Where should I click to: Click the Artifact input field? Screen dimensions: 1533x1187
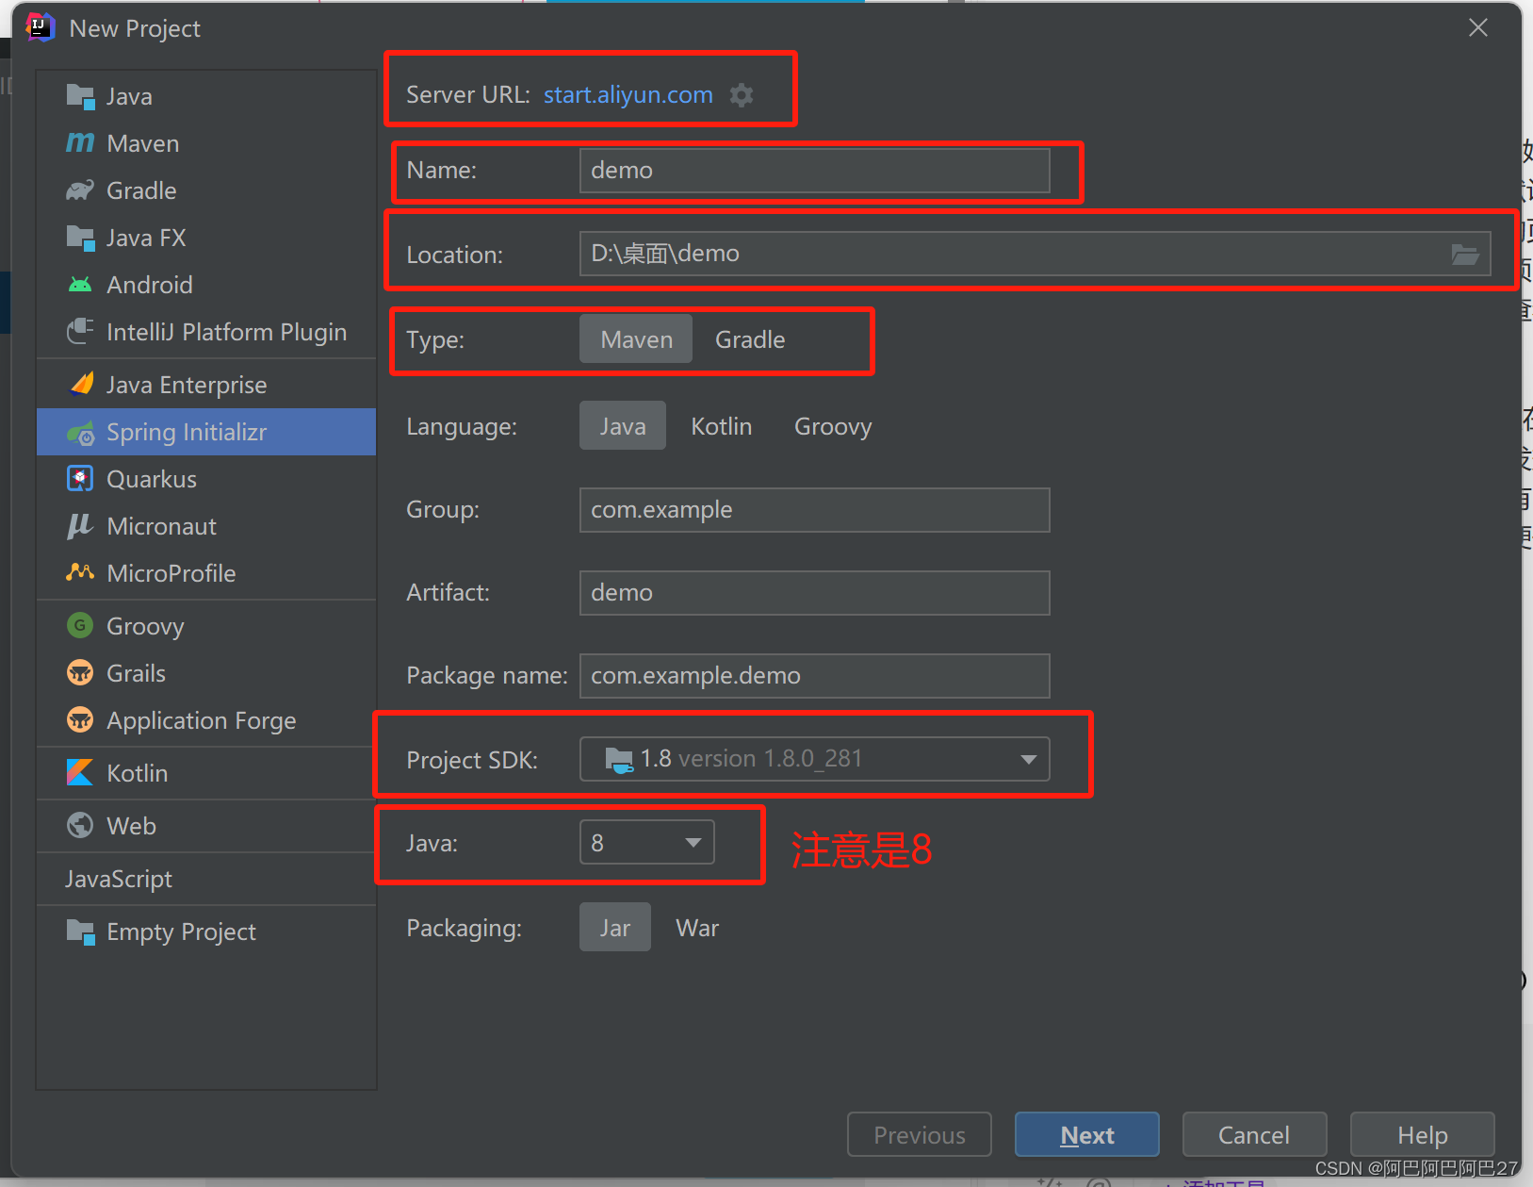pyautogui.click(x=814, y=593)
